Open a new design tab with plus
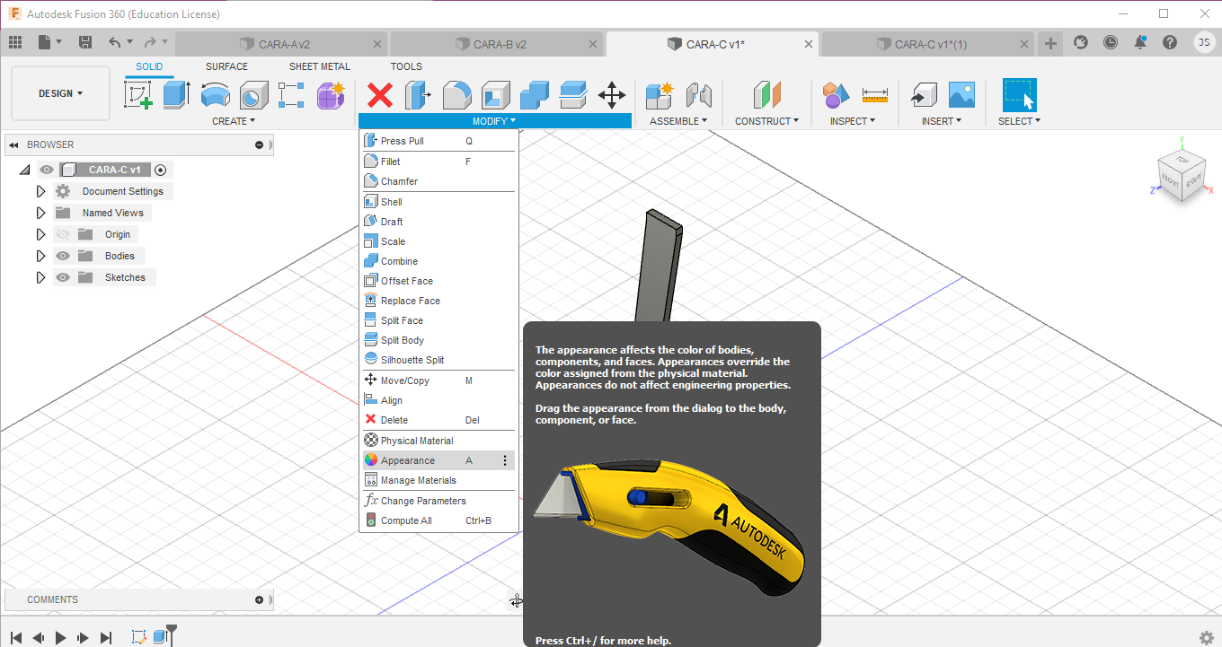Viewport: 1222px width, 647px height. point(1050,43)
